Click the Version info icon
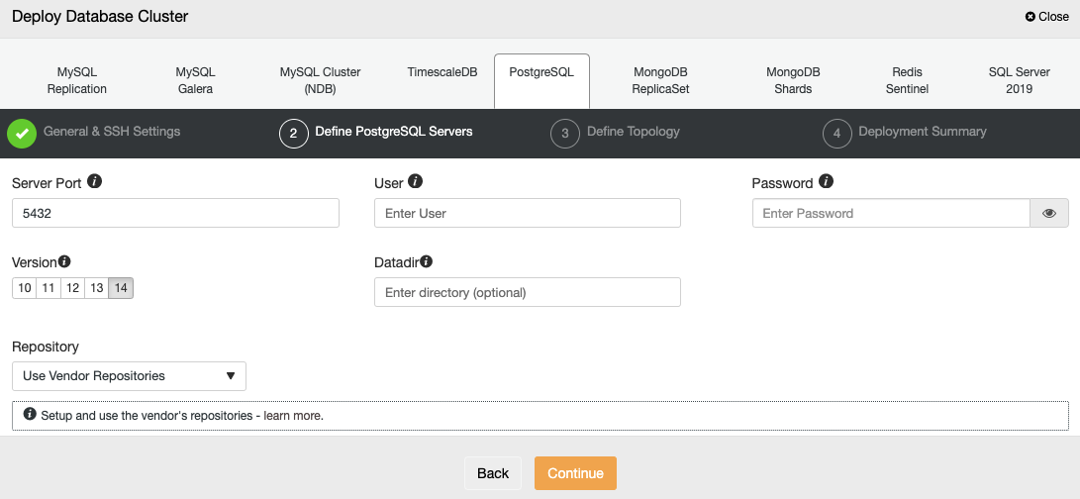This screenshot has width=1080, height=499. click(64, 262)
